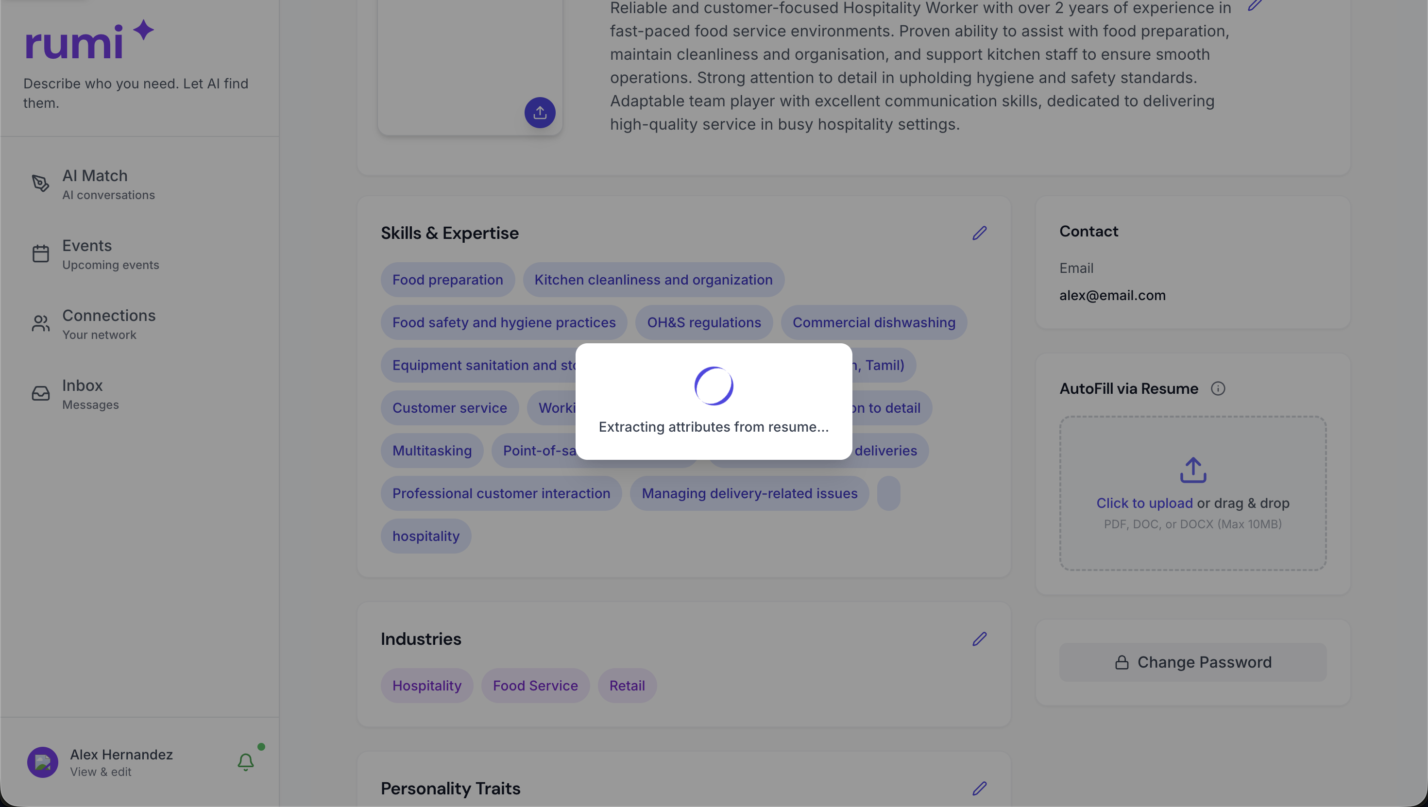The image size is (1428, 807).
Task: Click the Extracting attributes loading spinner
Action: pos(714,386)
